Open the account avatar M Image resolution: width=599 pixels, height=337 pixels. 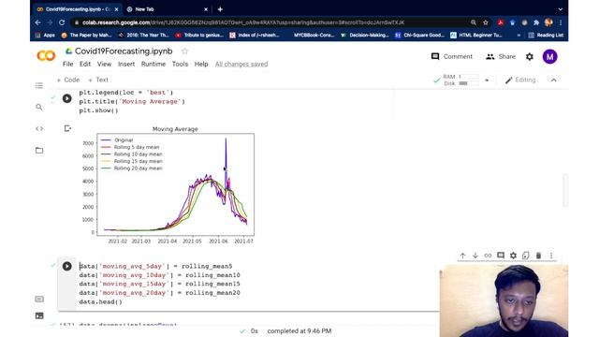[549, 56]
